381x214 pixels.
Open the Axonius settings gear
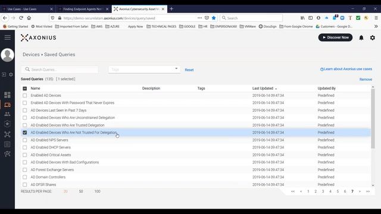(x=373, y=37)
